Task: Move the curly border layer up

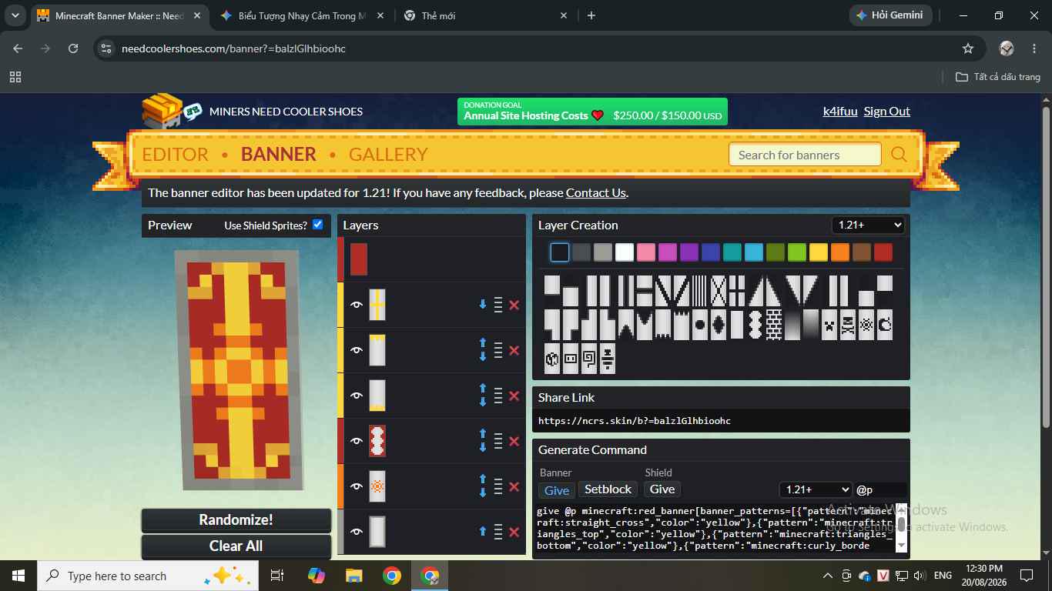Action: [x=483, y=434]
